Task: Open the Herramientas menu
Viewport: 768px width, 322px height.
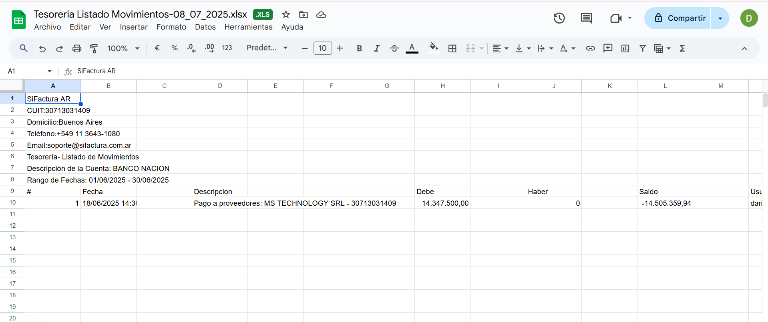Action: [x=248, y=27]
